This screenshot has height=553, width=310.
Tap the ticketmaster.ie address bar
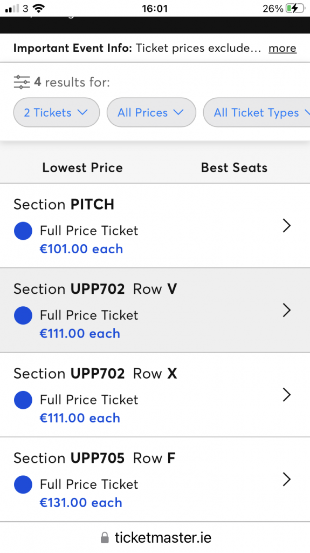tap(155, 538)
